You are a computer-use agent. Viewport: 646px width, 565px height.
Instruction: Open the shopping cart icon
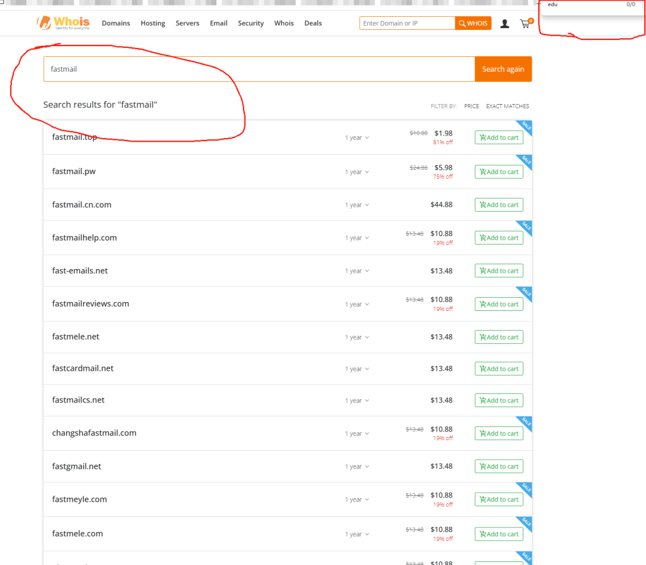click(x=525, y=24)
